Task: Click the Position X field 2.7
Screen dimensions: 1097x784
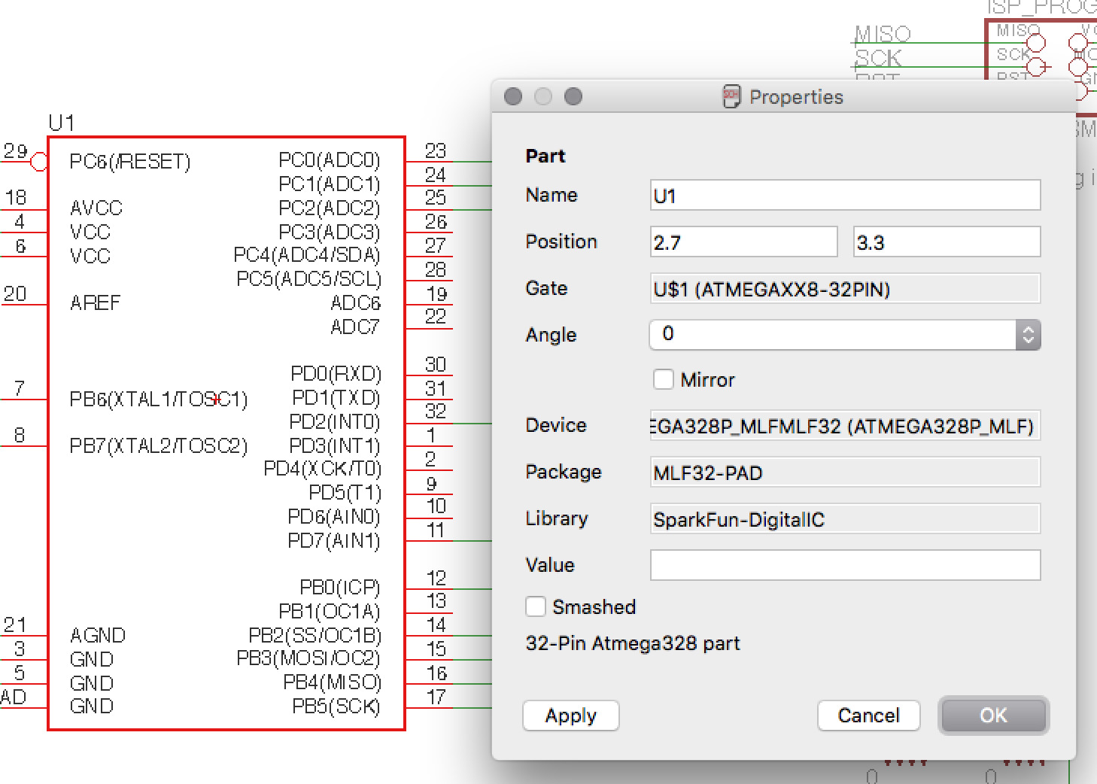Action: click(743, 242)
